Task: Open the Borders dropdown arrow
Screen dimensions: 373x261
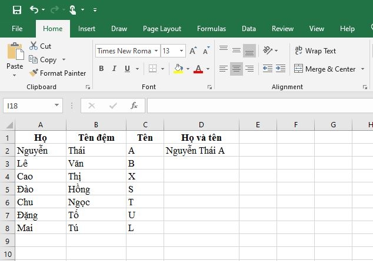Action: [162, 69]
